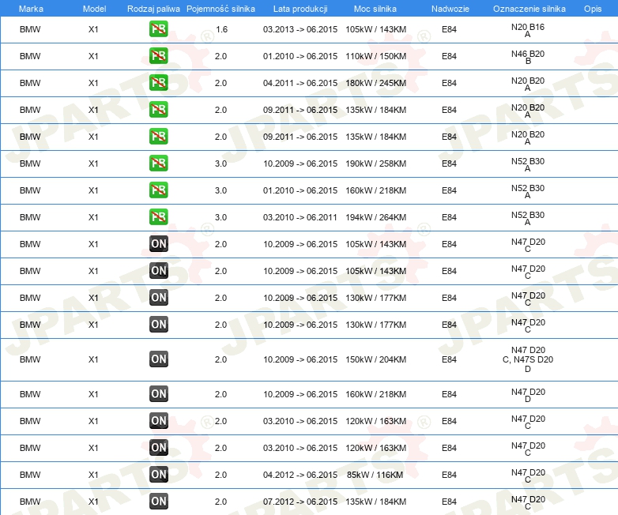618x515 pixels.
Task: Click BMW in the 1.6 engine row
Action: point(30,29)
